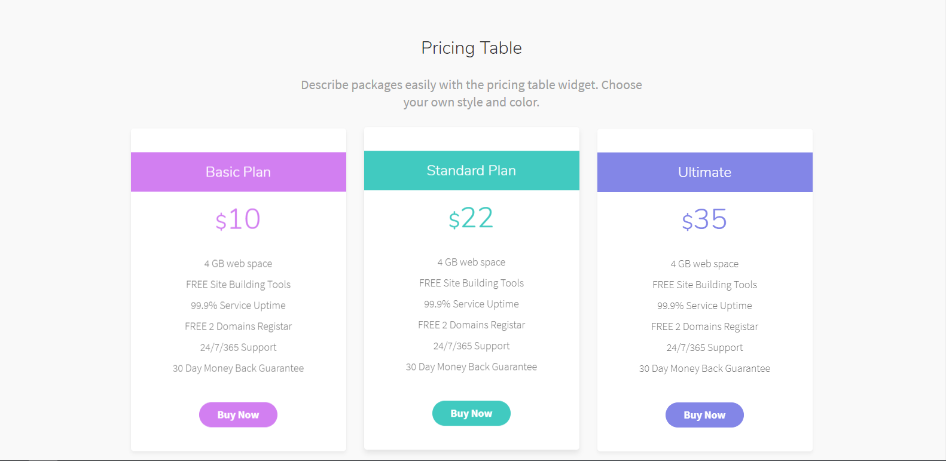The width and height of the screenshot is (946, 461).
Task: Click Ultimate's FREE Site Building Tools line
Action: tap(704, 285)
